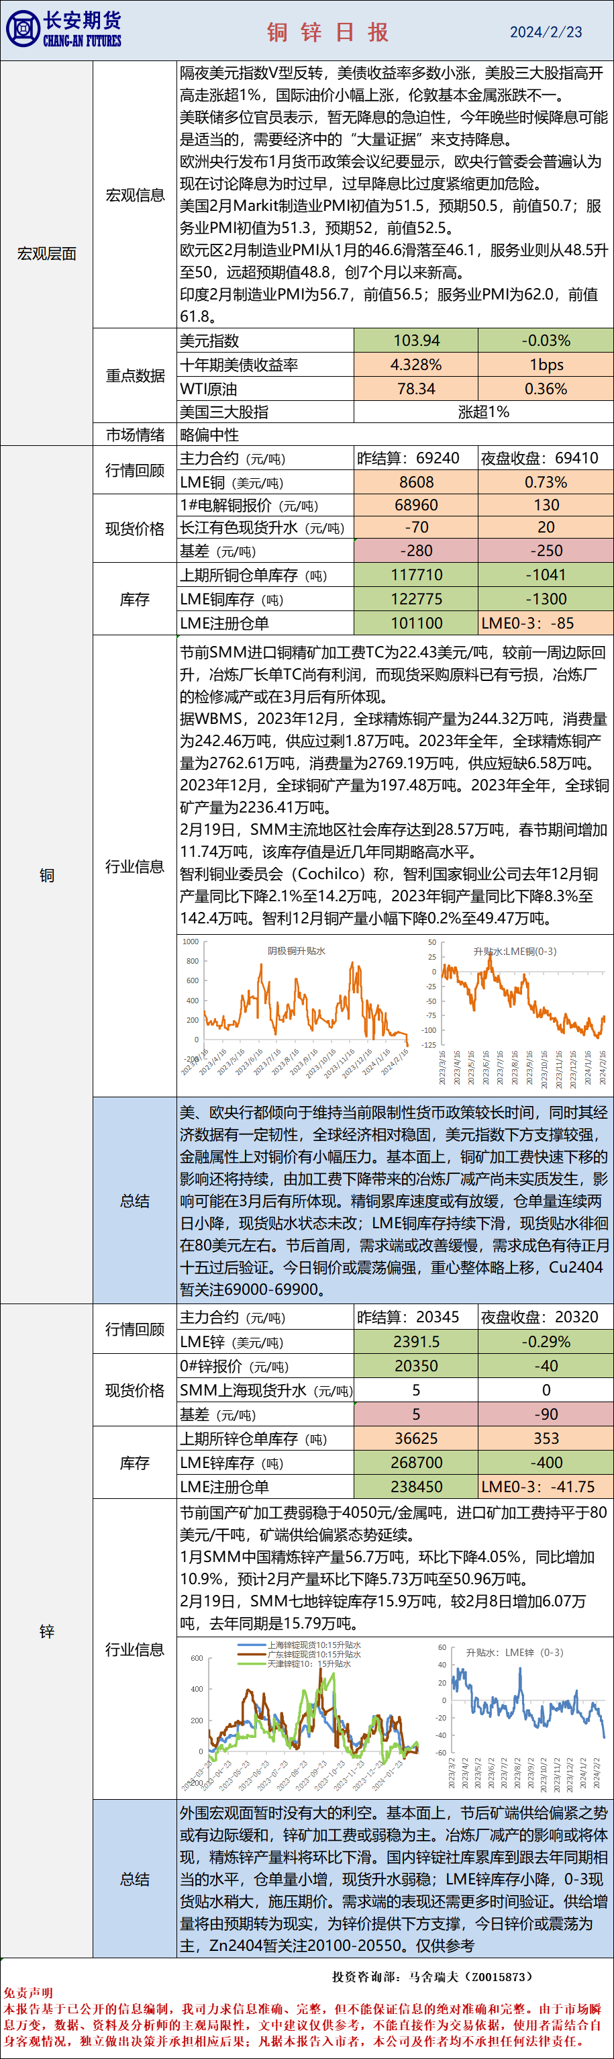Viewport: 614px width, 2059px height.
Task: Click the zinc LME注册仓单 value 238450
Action: (x=416, y=1486)
